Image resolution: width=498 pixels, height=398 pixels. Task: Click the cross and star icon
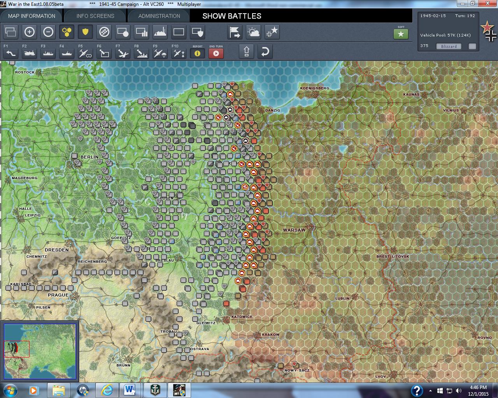click(x=272, y=32)
